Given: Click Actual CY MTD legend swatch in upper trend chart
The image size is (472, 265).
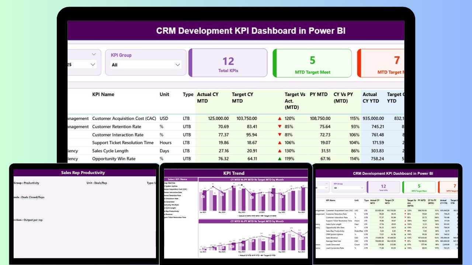Looking at the screenshot, I should (x=238, y=216).
